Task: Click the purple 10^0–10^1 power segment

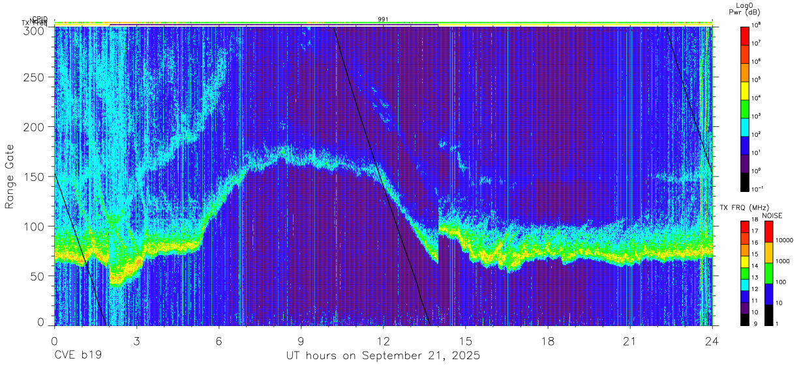Action: pyautogui.click(x=745, y=163)
